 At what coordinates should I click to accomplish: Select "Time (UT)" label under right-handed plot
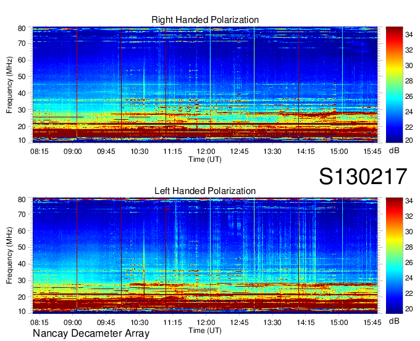pyautogui.click(x=205, y=159)
